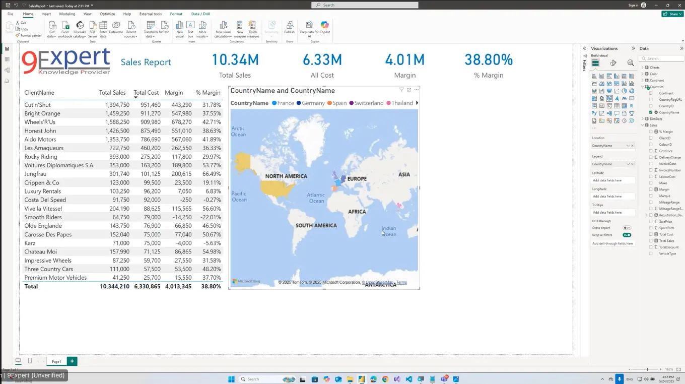Image resolution: width=685 pixels, height=384 pixels.
Task: Insert a New visual
Action: tap(180, 29)
